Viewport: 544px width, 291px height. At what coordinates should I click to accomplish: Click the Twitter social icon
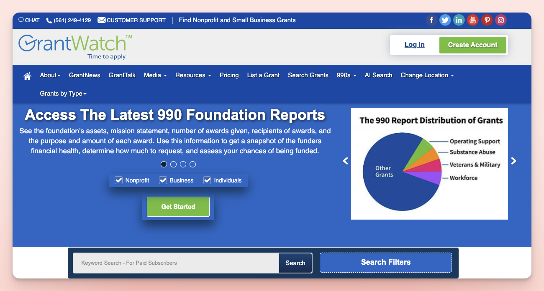coord(445,20)
